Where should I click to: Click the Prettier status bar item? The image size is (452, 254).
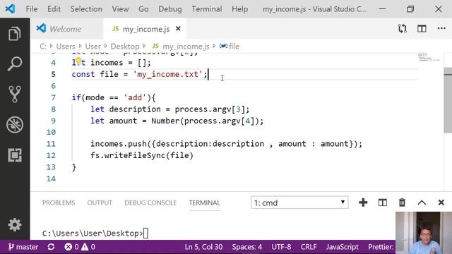(381, 247)
